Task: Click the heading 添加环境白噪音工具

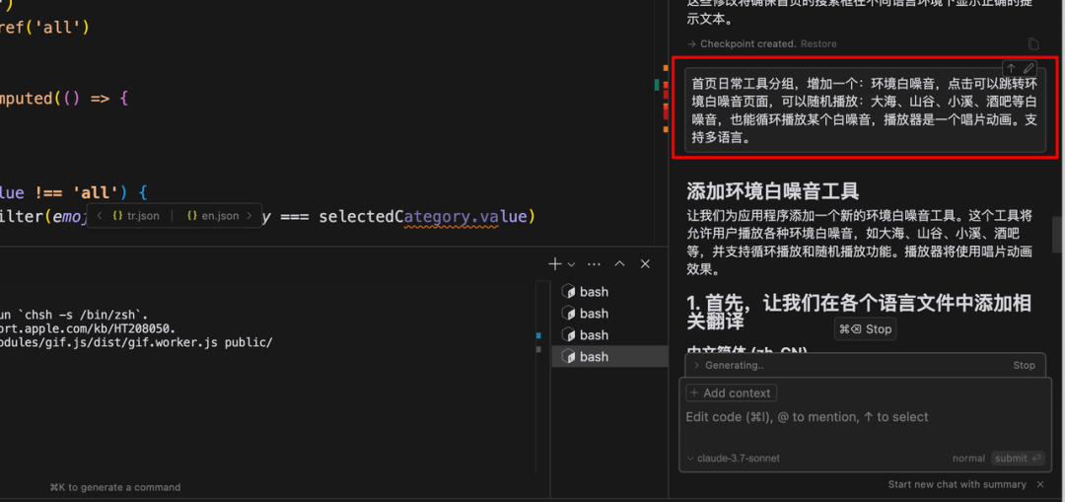Action: pos(773,191)
